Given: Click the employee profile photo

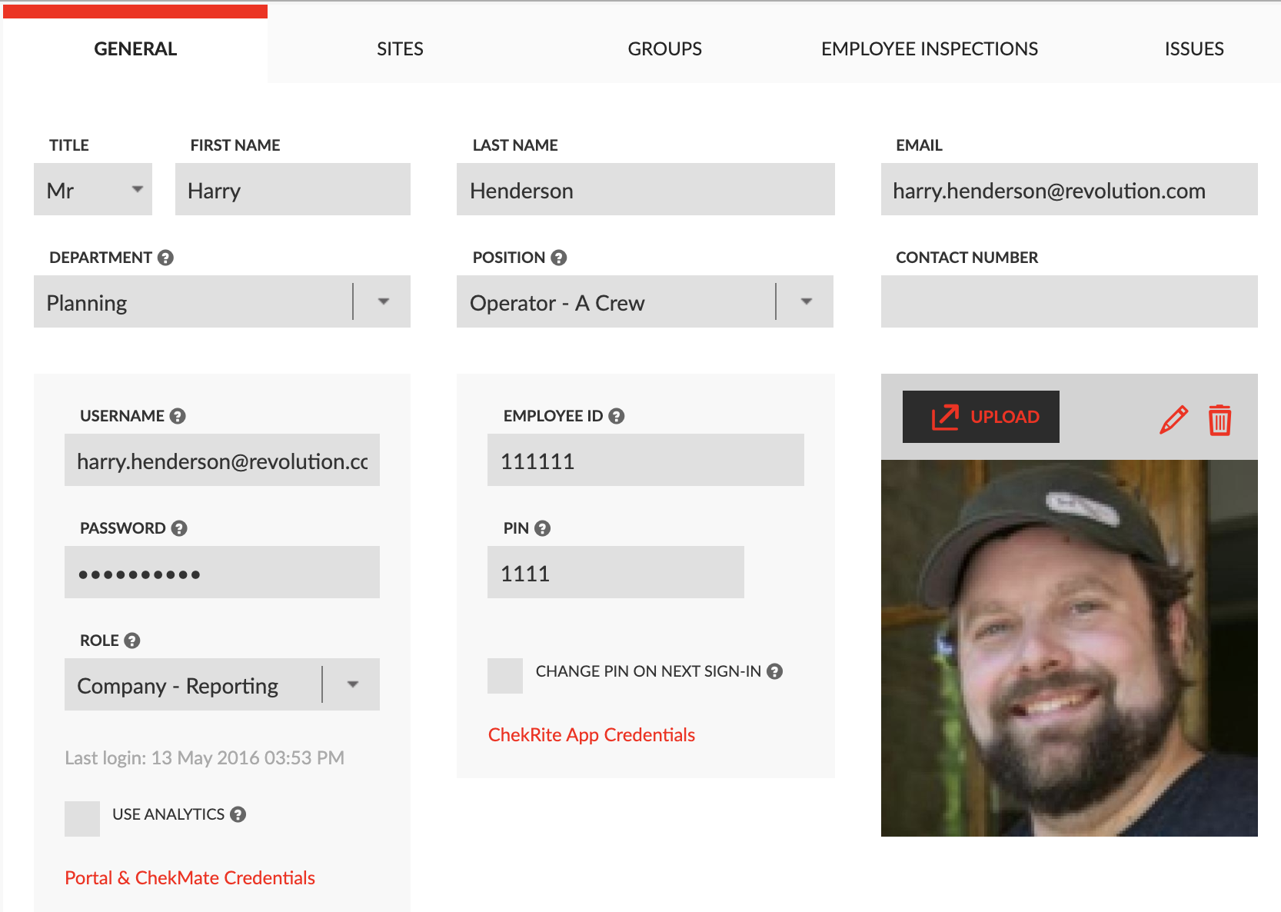Looking at the screenshot, I should pyautogui.click(x=1070, y=648).
